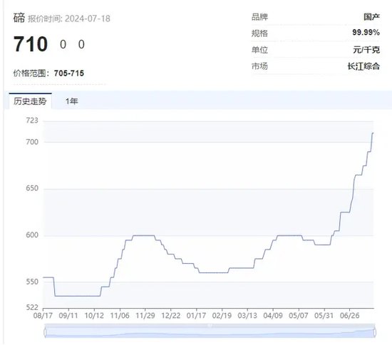
Task: Click the 522 y-axis label
Action: click(x=32, y=307)
